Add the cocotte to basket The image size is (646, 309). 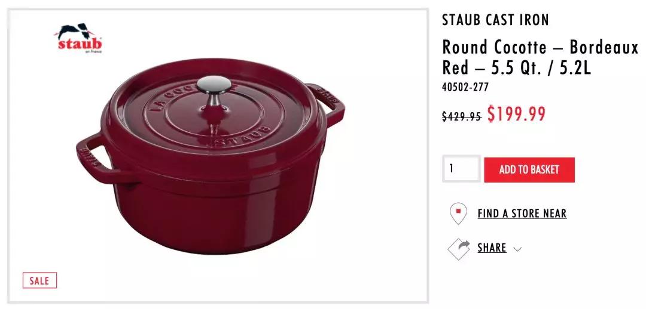(x=529, y=169)
